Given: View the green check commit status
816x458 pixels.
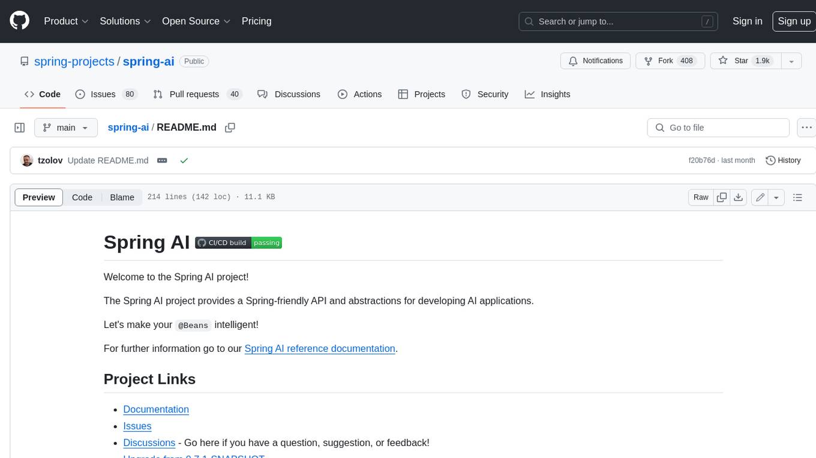Looking at the screenshot, I should 184,161.
